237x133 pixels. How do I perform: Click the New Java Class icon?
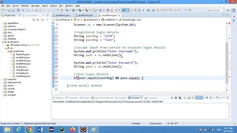[x=100, y=10]
